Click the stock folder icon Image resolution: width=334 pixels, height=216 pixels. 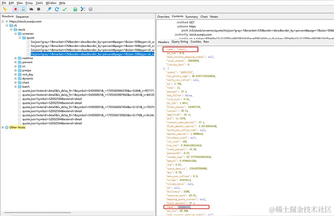15,29
